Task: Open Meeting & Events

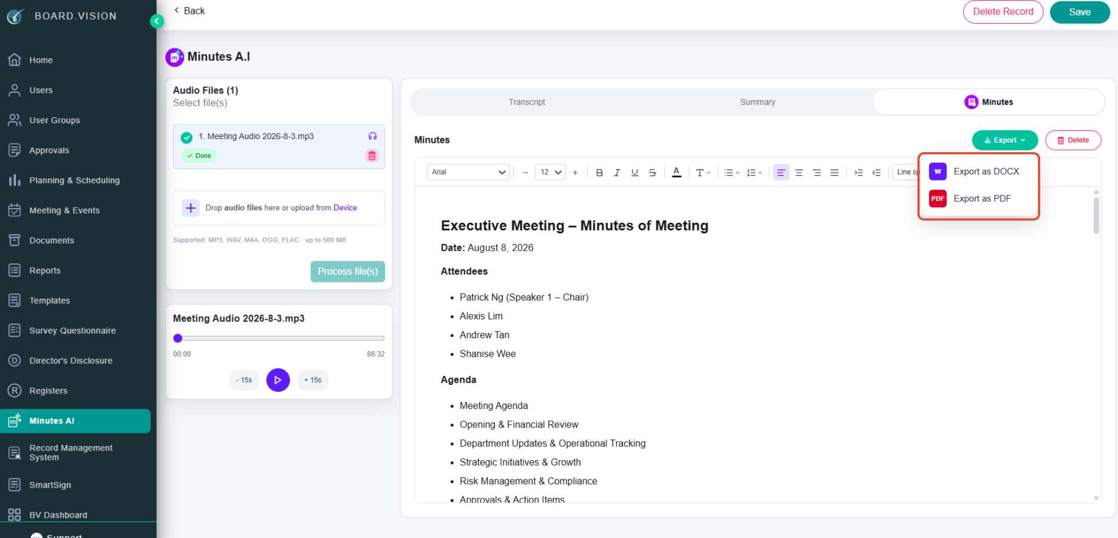Action: coord(64,211)
